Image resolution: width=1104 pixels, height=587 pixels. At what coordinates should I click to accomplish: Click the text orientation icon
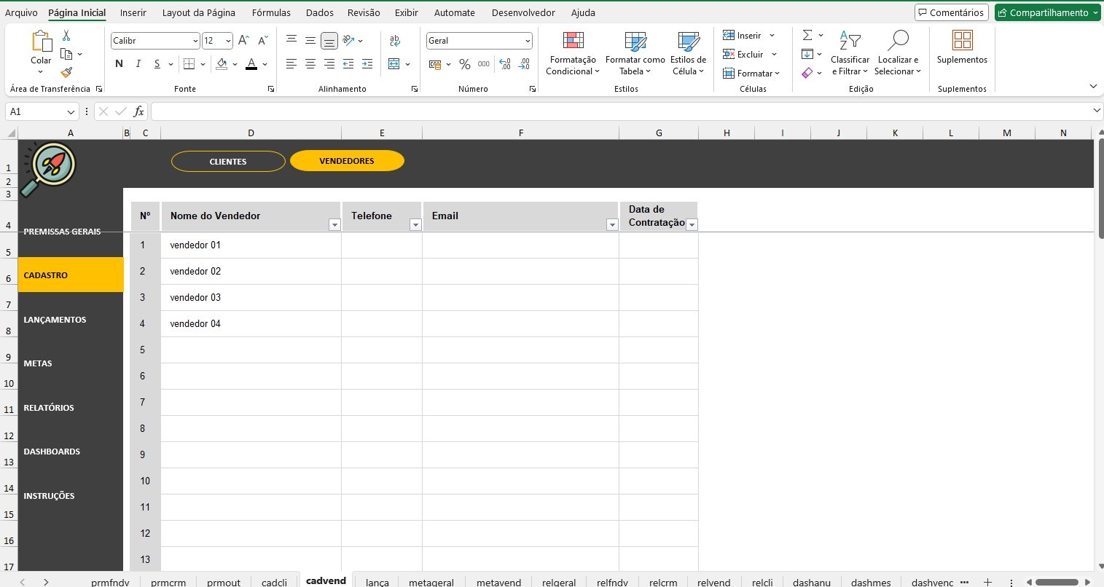(x=348, y=41)
